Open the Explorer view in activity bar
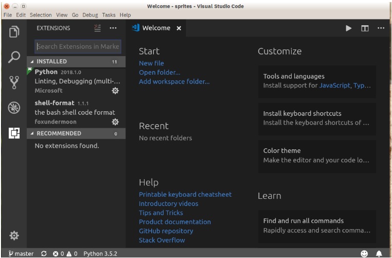 coord(14,32)
